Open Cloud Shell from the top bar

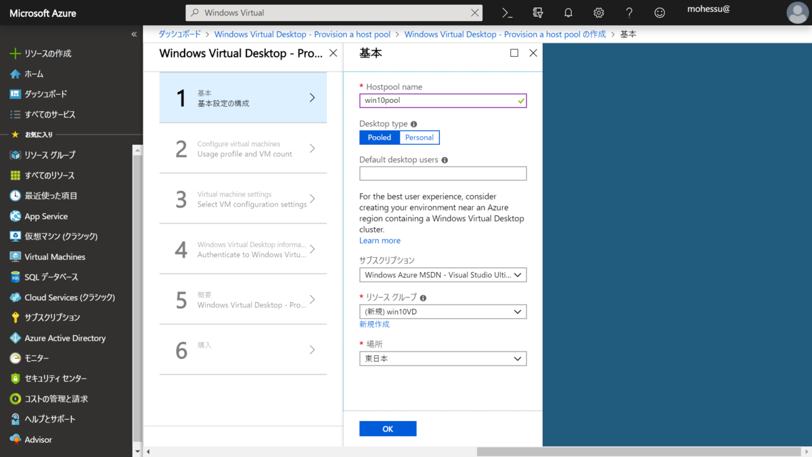tap(507, 13)
